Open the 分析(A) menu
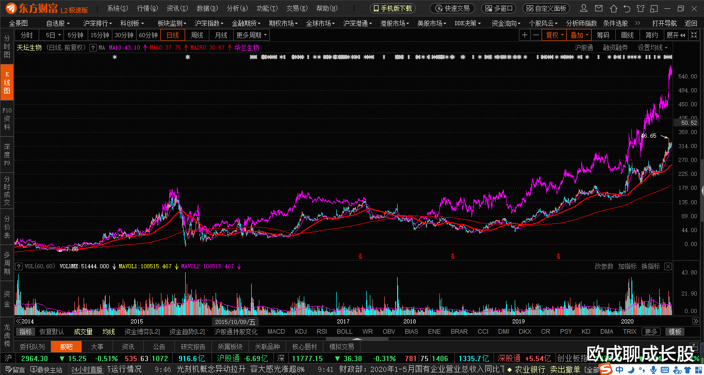 coord(237,9)
